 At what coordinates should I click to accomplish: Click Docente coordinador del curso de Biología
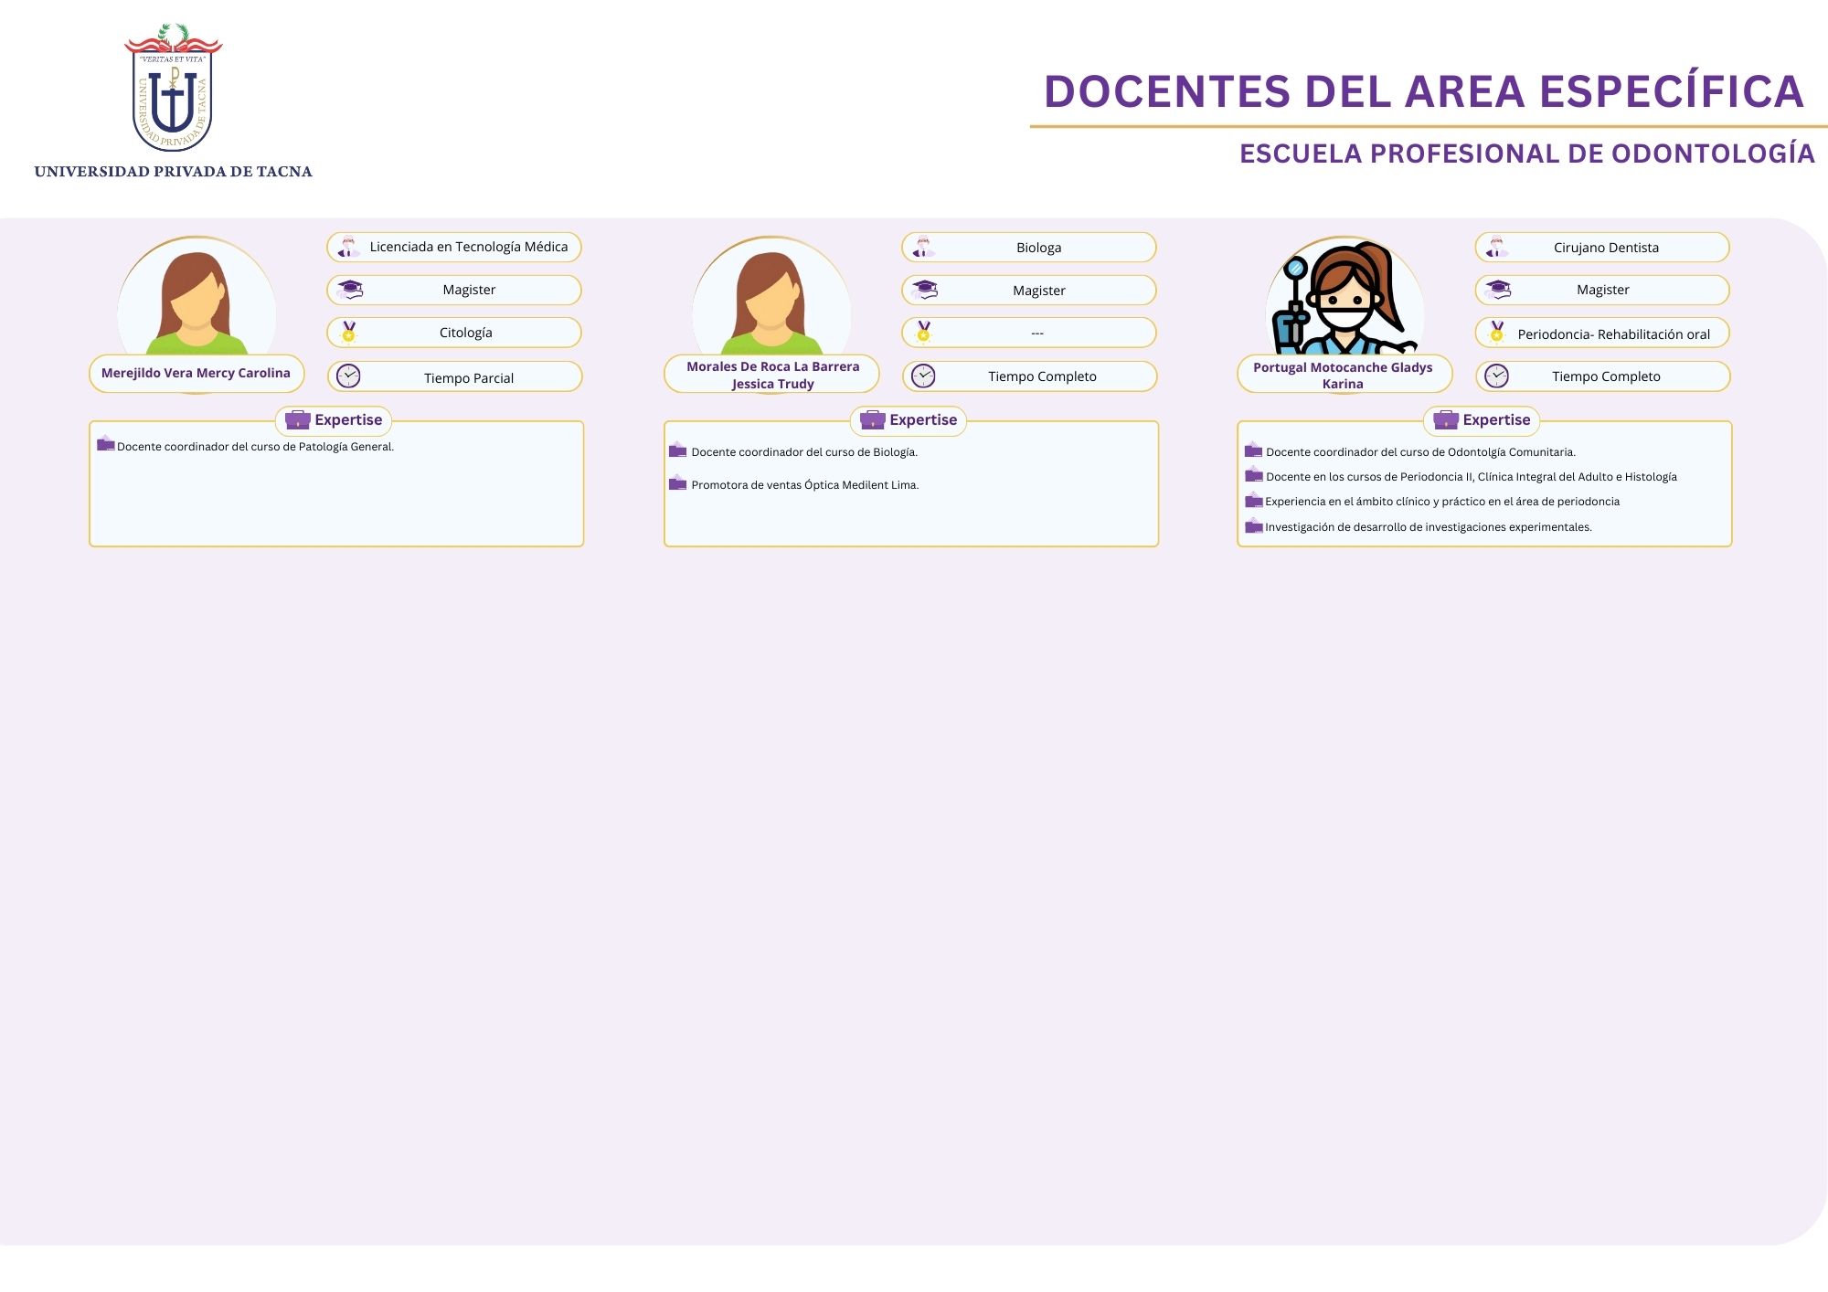click(x=804, y=452)
